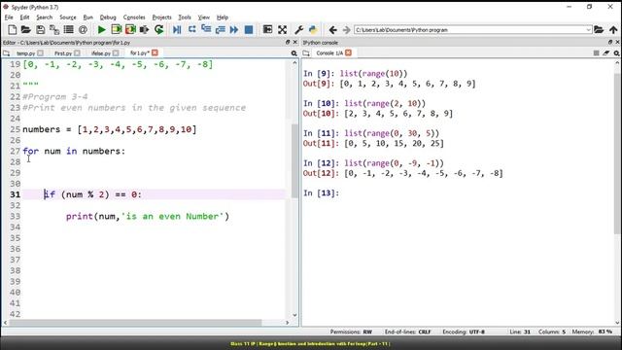Open the editor's browse tabs icon

(6, 52)
